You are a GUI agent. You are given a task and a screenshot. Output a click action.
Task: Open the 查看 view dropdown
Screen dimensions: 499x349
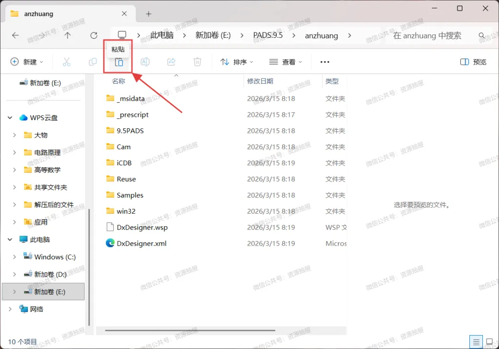(x=286, y=62)
